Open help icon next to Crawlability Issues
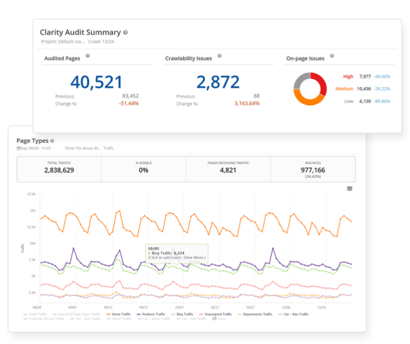This screenshot has width=410, height=344. [219, 56]
